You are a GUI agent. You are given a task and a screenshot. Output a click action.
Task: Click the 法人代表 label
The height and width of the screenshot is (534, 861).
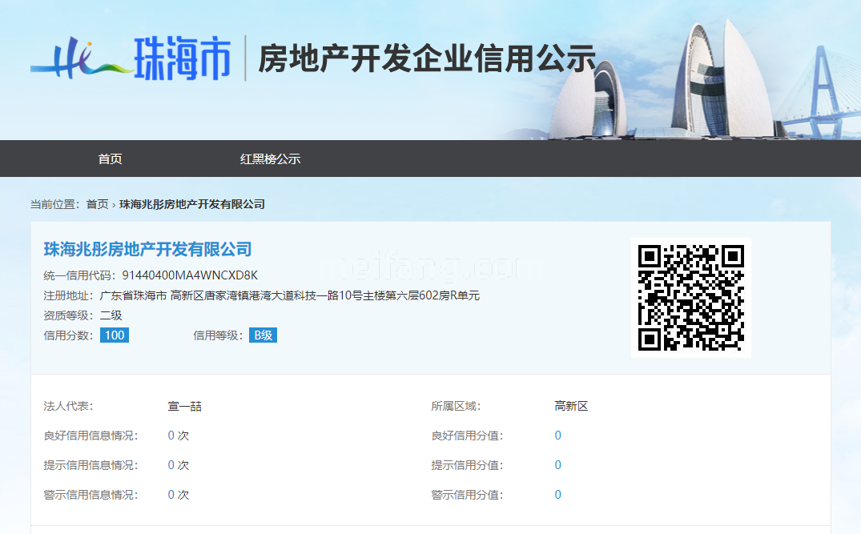click(69, 406)
